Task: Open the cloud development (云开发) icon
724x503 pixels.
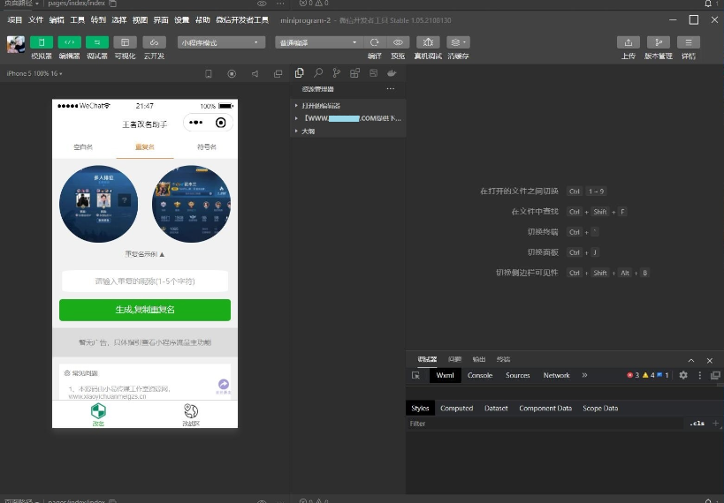Action: coord(154,42)
